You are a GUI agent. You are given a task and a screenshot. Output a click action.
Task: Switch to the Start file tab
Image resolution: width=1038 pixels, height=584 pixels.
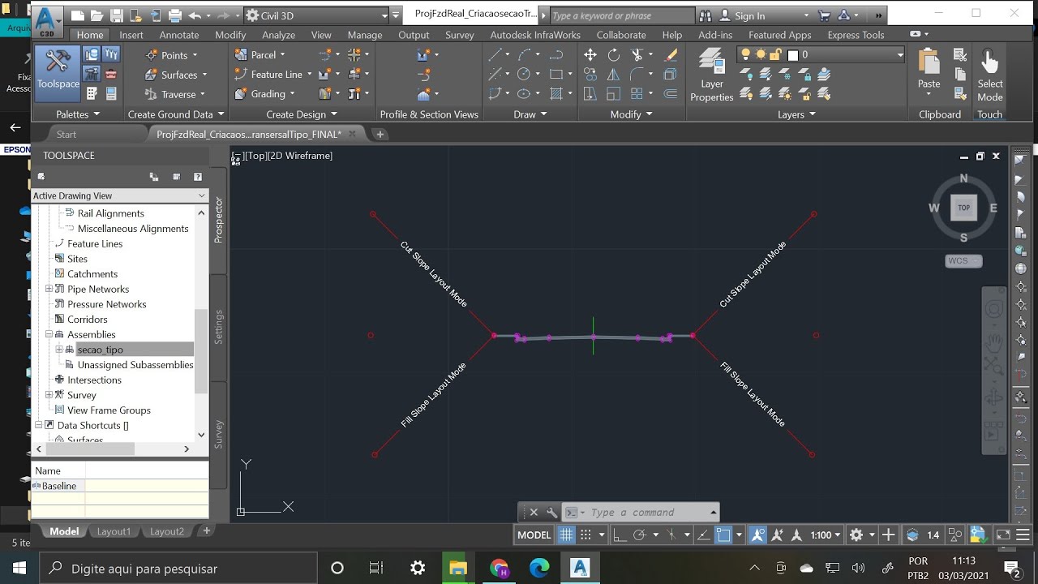pos(66,135)
